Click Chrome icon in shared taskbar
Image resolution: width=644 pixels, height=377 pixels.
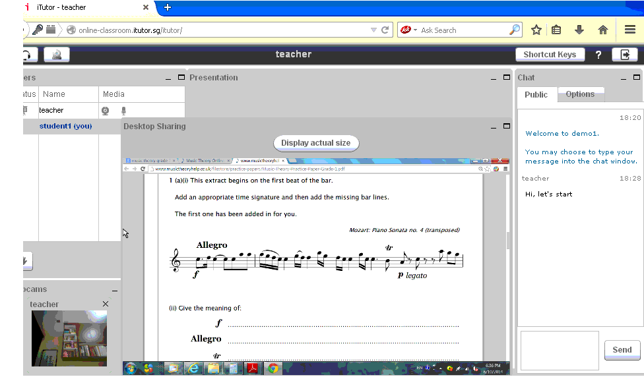click(x=273, y=368)
